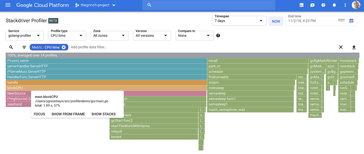
Task: Clear all filters with the X icon
Action: click(x=341, y=47)
